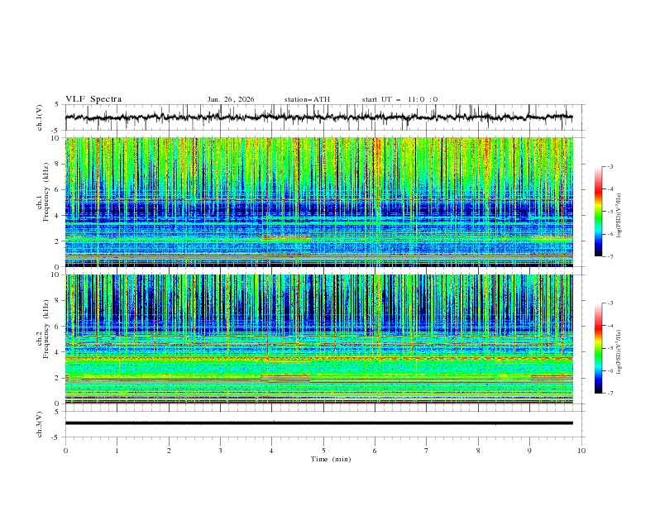Screen dimensions: 655x506
Task: Click the "ch.1(V)" waveform axis label
Action: [39, 118]
